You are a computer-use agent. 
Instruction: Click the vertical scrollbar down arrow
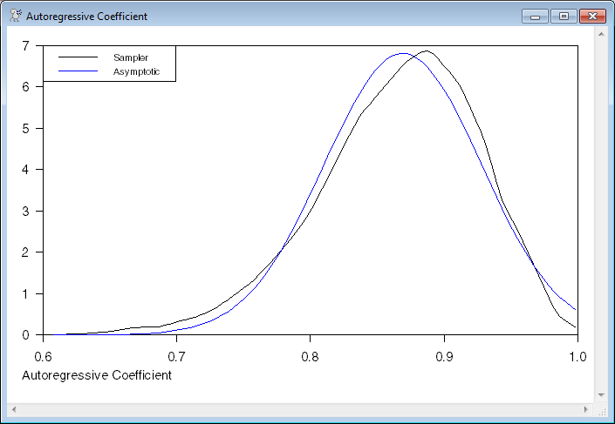click(x=601, y=395)
